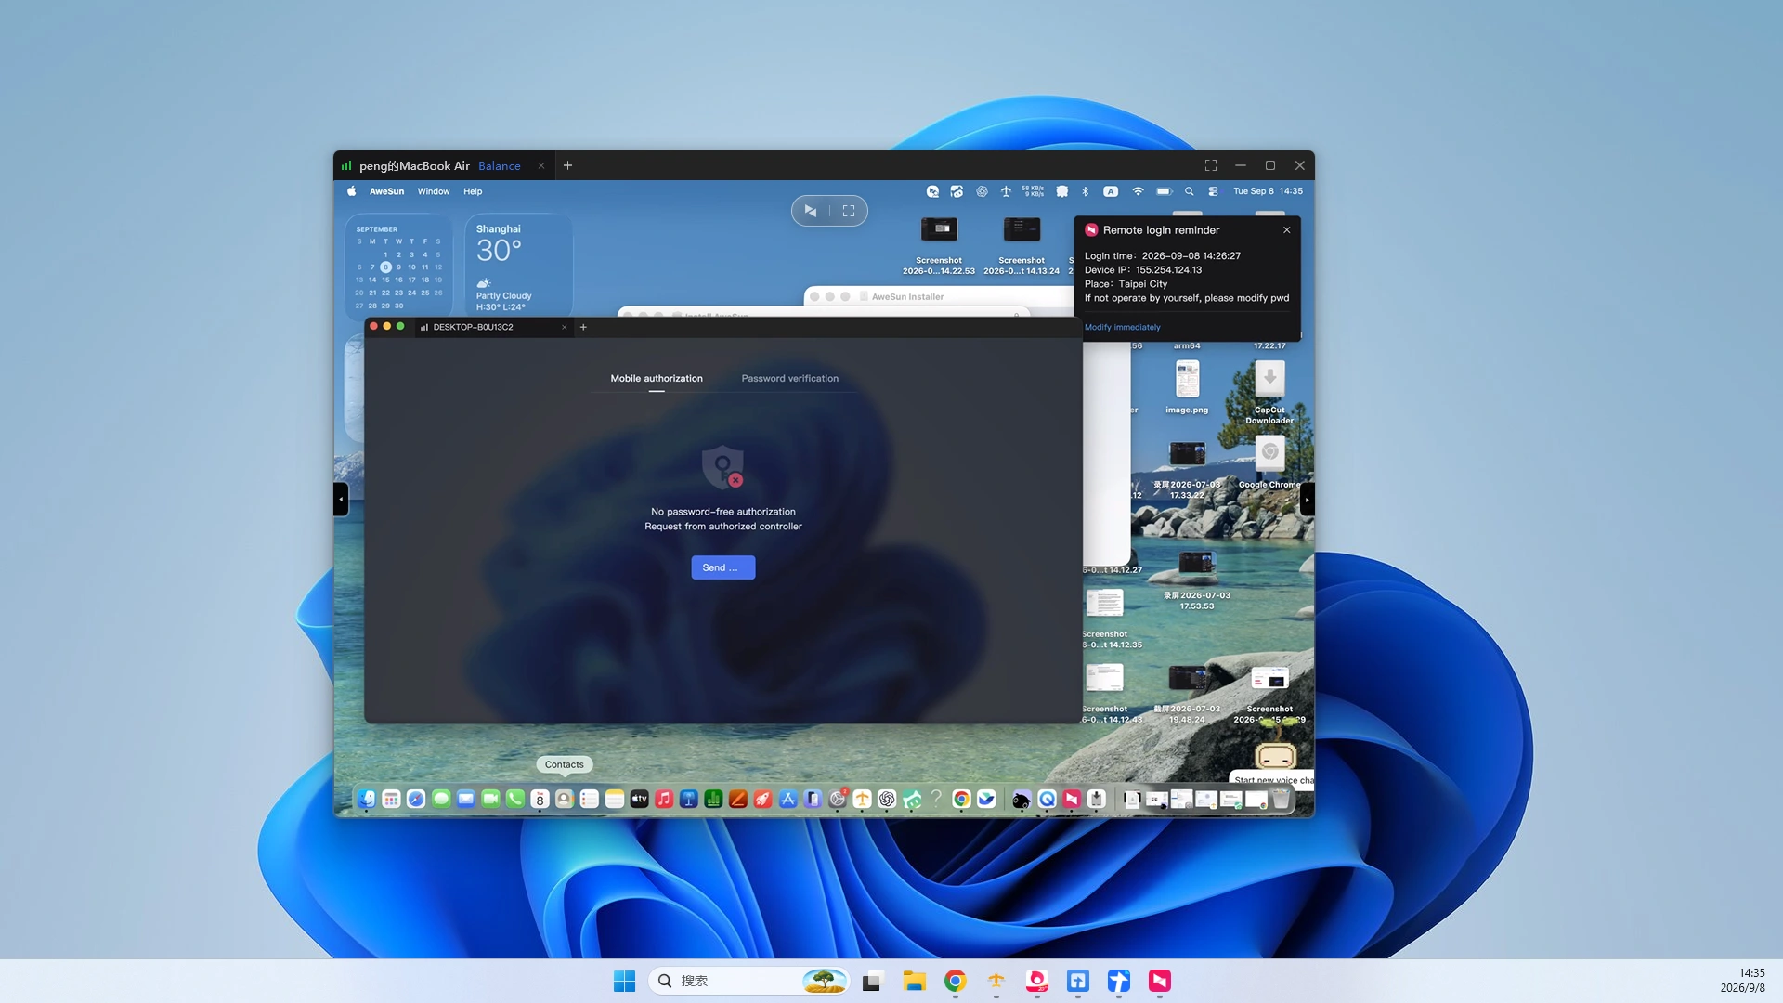Expand the right side panel arrow

tap(1307, 499)
